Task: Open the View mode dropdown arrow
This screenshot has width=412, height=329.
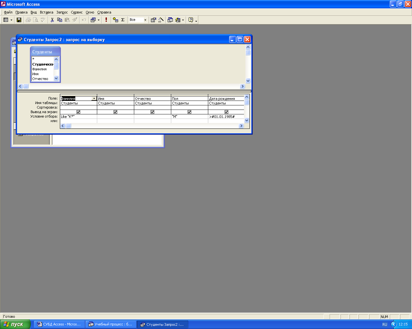Action: [x=11, y=20]
